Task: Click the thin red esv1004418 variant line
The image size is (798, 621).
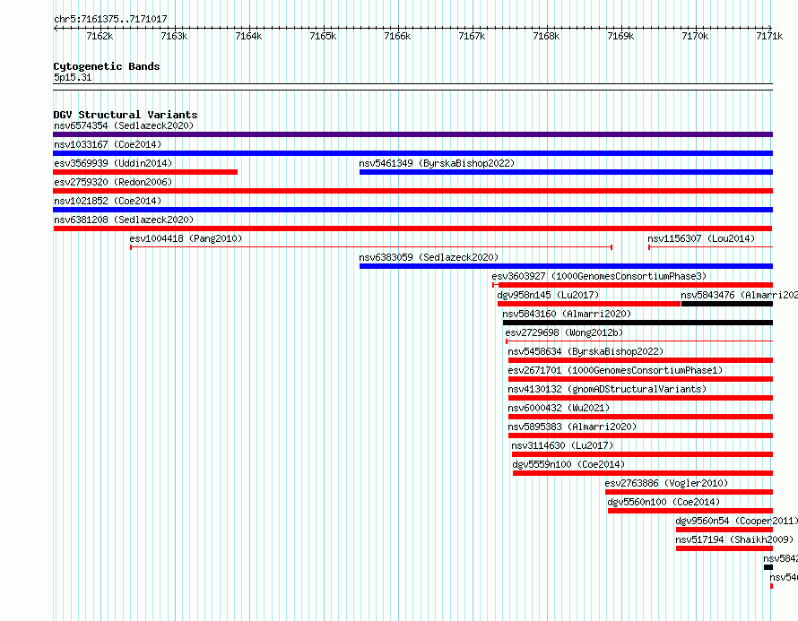Action: [371, 247]
